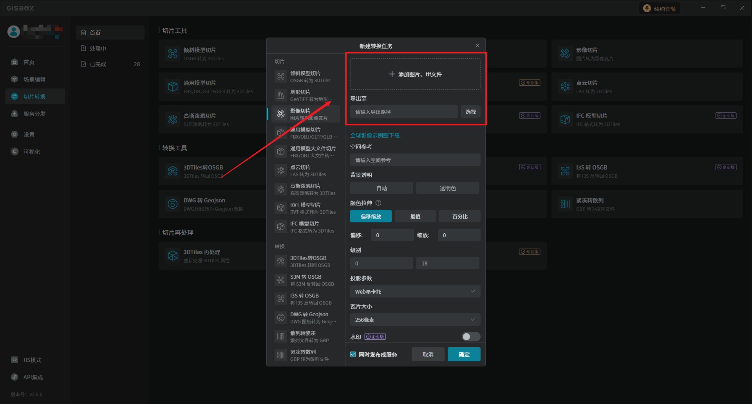Click the 空间参考 input field

[x=415, y=160]
